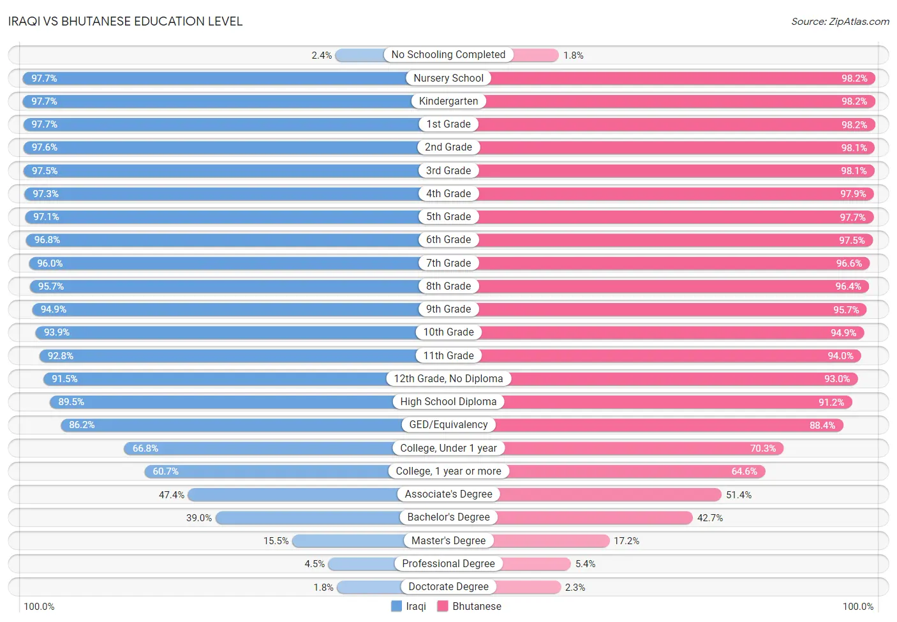Click the Iraqi 7th Grade bar 96.0%
The width and height of the screenshot is (897, 622).
click(x=224, y=263)
